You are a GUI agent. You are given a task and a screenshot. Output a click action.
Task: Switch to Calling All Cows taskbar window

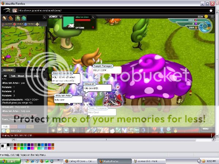click(80, 161)
